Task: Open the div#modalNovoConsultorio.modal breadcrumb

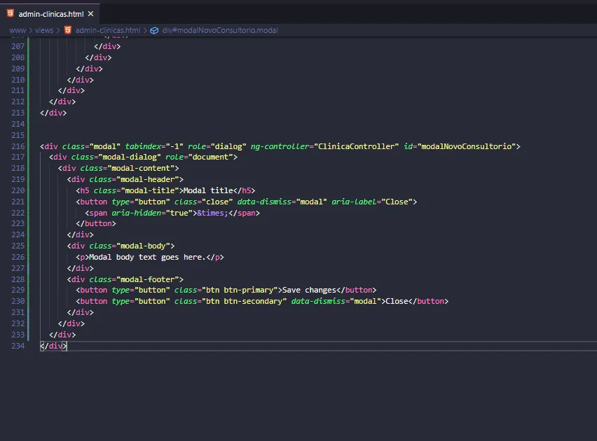Action: click(x=220, y=30)
